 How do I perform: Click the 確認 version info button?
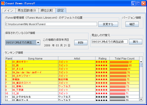tap(132, 24)
